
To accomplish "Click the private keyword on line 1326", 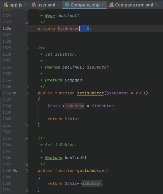I will coord(46,29).
